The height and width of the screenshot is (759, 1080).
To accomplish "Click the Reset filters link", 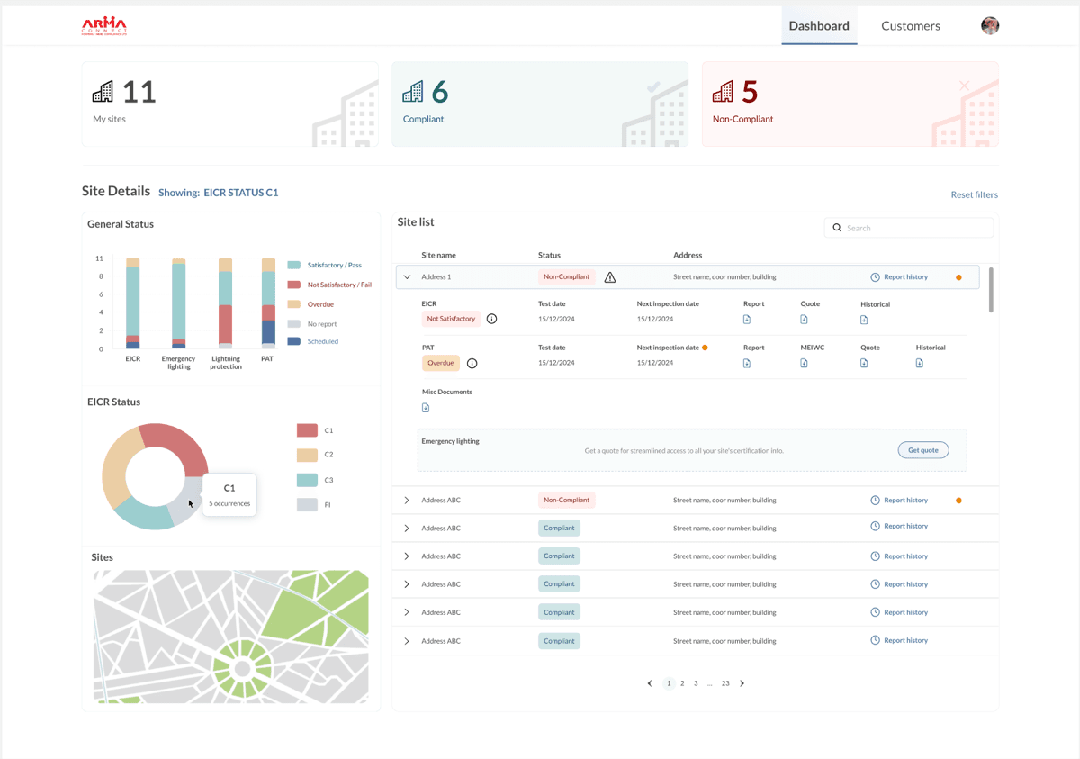I will pos(974,195).
